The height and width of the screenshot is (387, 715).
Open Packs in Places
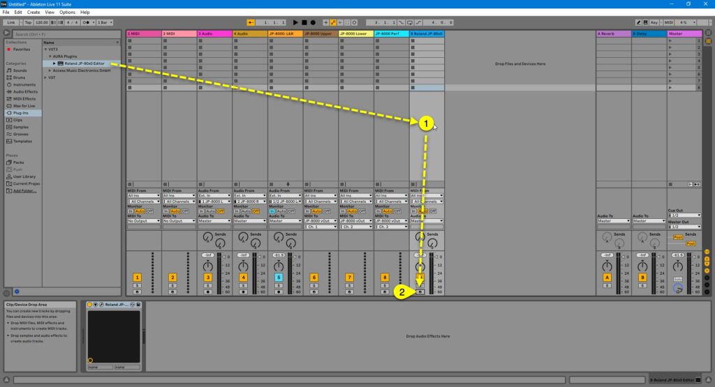pyautogui.click(x=15, y=162)
